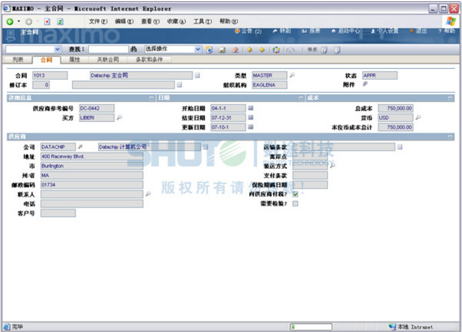462x332 pixels.
Task: Open currency lookup magnifier beside USD
Action: pyautogui.click(x=418, y=118)
